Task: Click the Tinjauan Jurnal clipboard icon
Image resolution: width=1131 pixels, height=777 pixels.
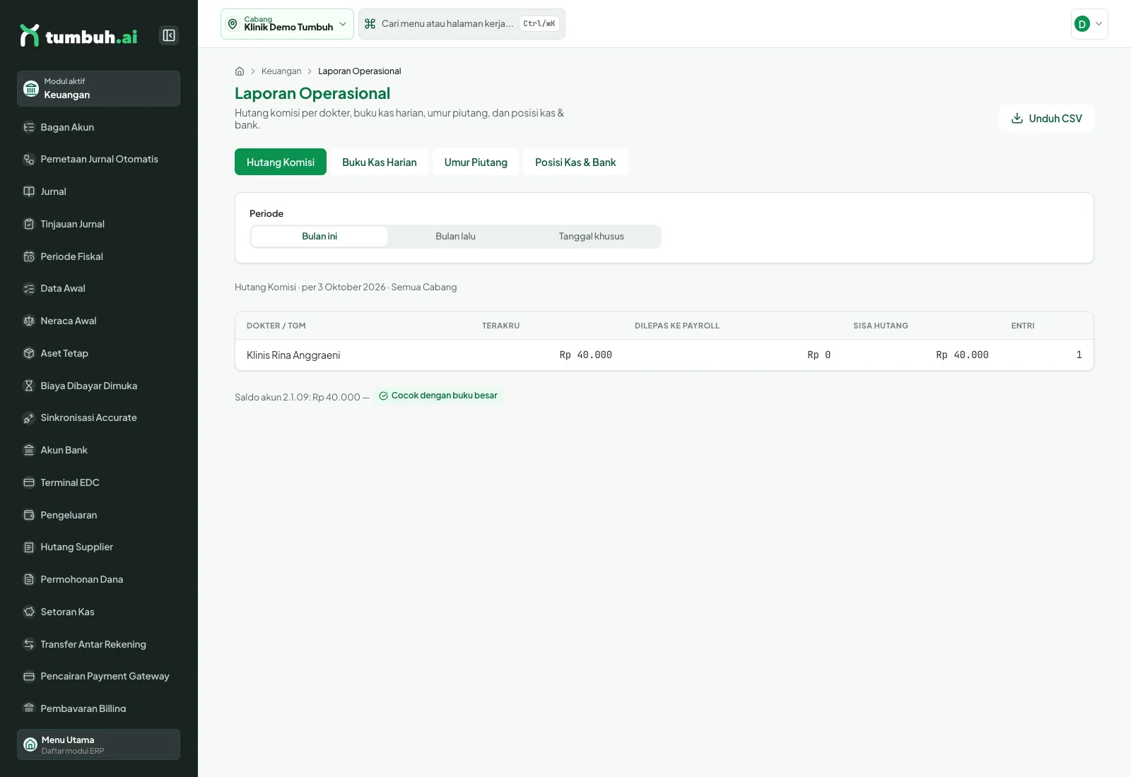Action: point(29,224)
